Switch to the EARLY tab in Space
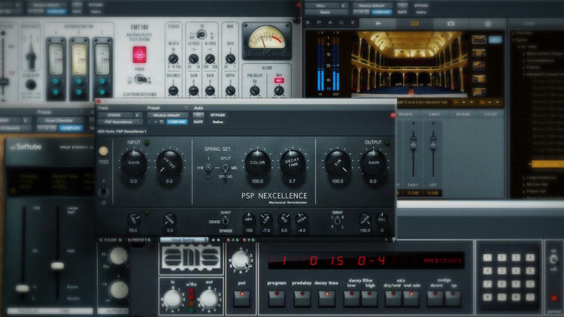The width and height of the screenshot is (564, 317). 435,114
